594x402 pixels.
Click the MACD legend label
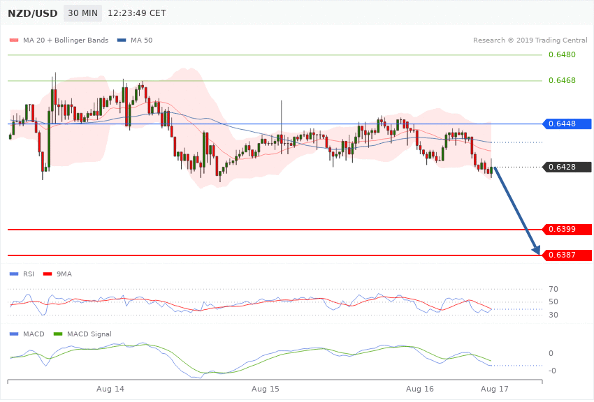tap(34, 334)
